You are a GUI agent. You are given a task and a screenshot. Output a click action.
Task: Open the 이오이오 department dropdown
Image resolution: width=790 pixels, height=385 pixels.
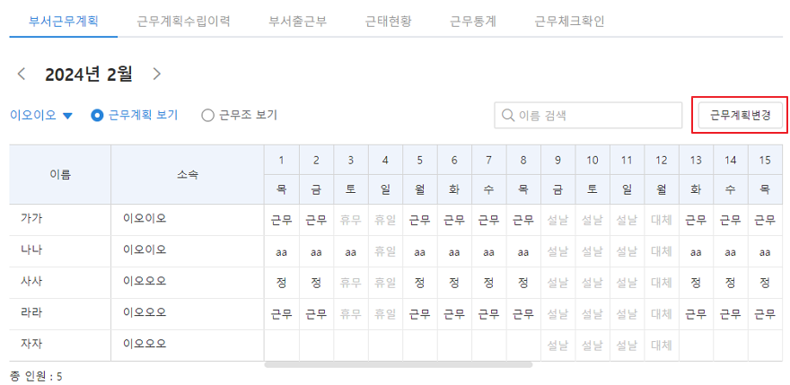click(x=41, y=116)
